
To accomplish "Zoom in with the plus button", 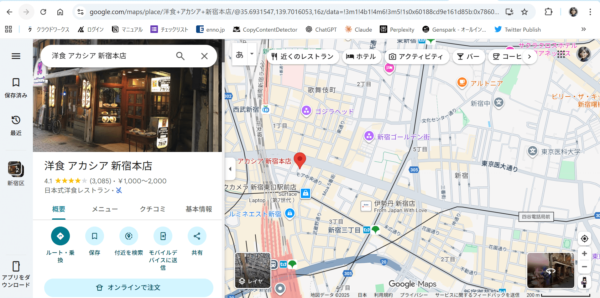I will click(x=584, y=254).
